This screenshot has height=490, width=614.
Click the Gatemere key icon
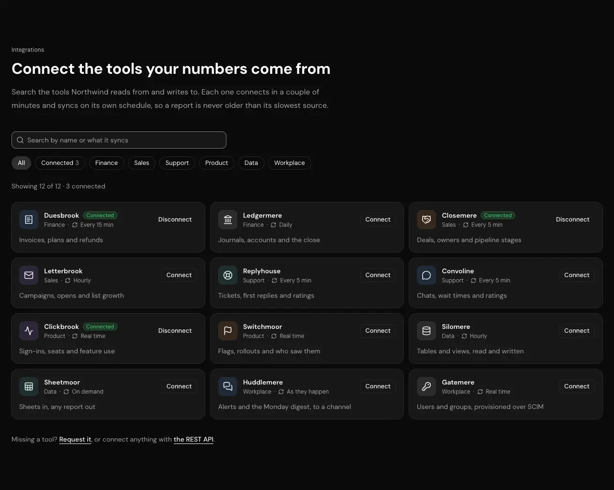[426, 386]
